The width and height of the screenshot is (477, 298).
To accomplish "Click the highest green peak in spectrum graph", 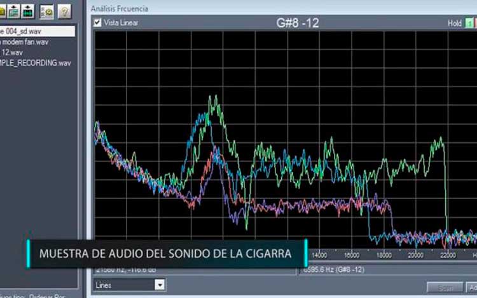I will tap(214, 97).
